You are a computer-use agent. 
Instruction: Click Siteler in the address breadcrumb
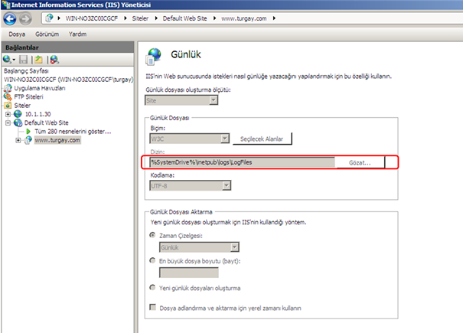pos(140,18)
